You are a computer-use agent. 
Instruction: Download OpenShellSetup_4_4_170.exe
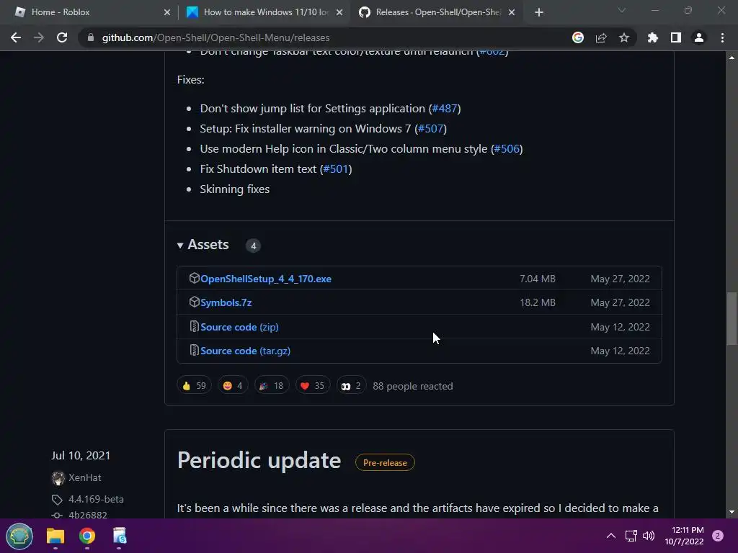pyautogui.click(x=266, y=279)
